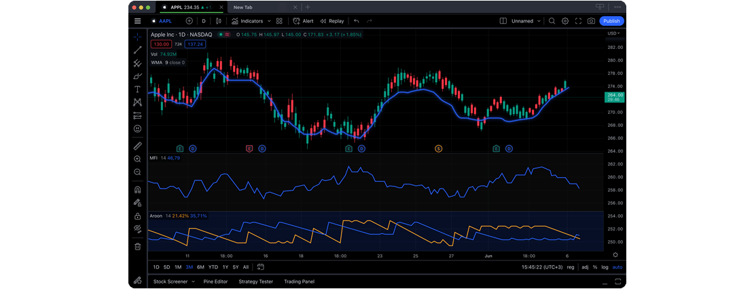Open the indicator templates grid icon

pyautogui.click(x=279, y=21)
